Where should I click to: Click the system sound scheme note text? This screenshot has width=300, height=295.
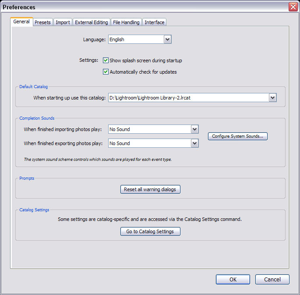coord(98,160)
